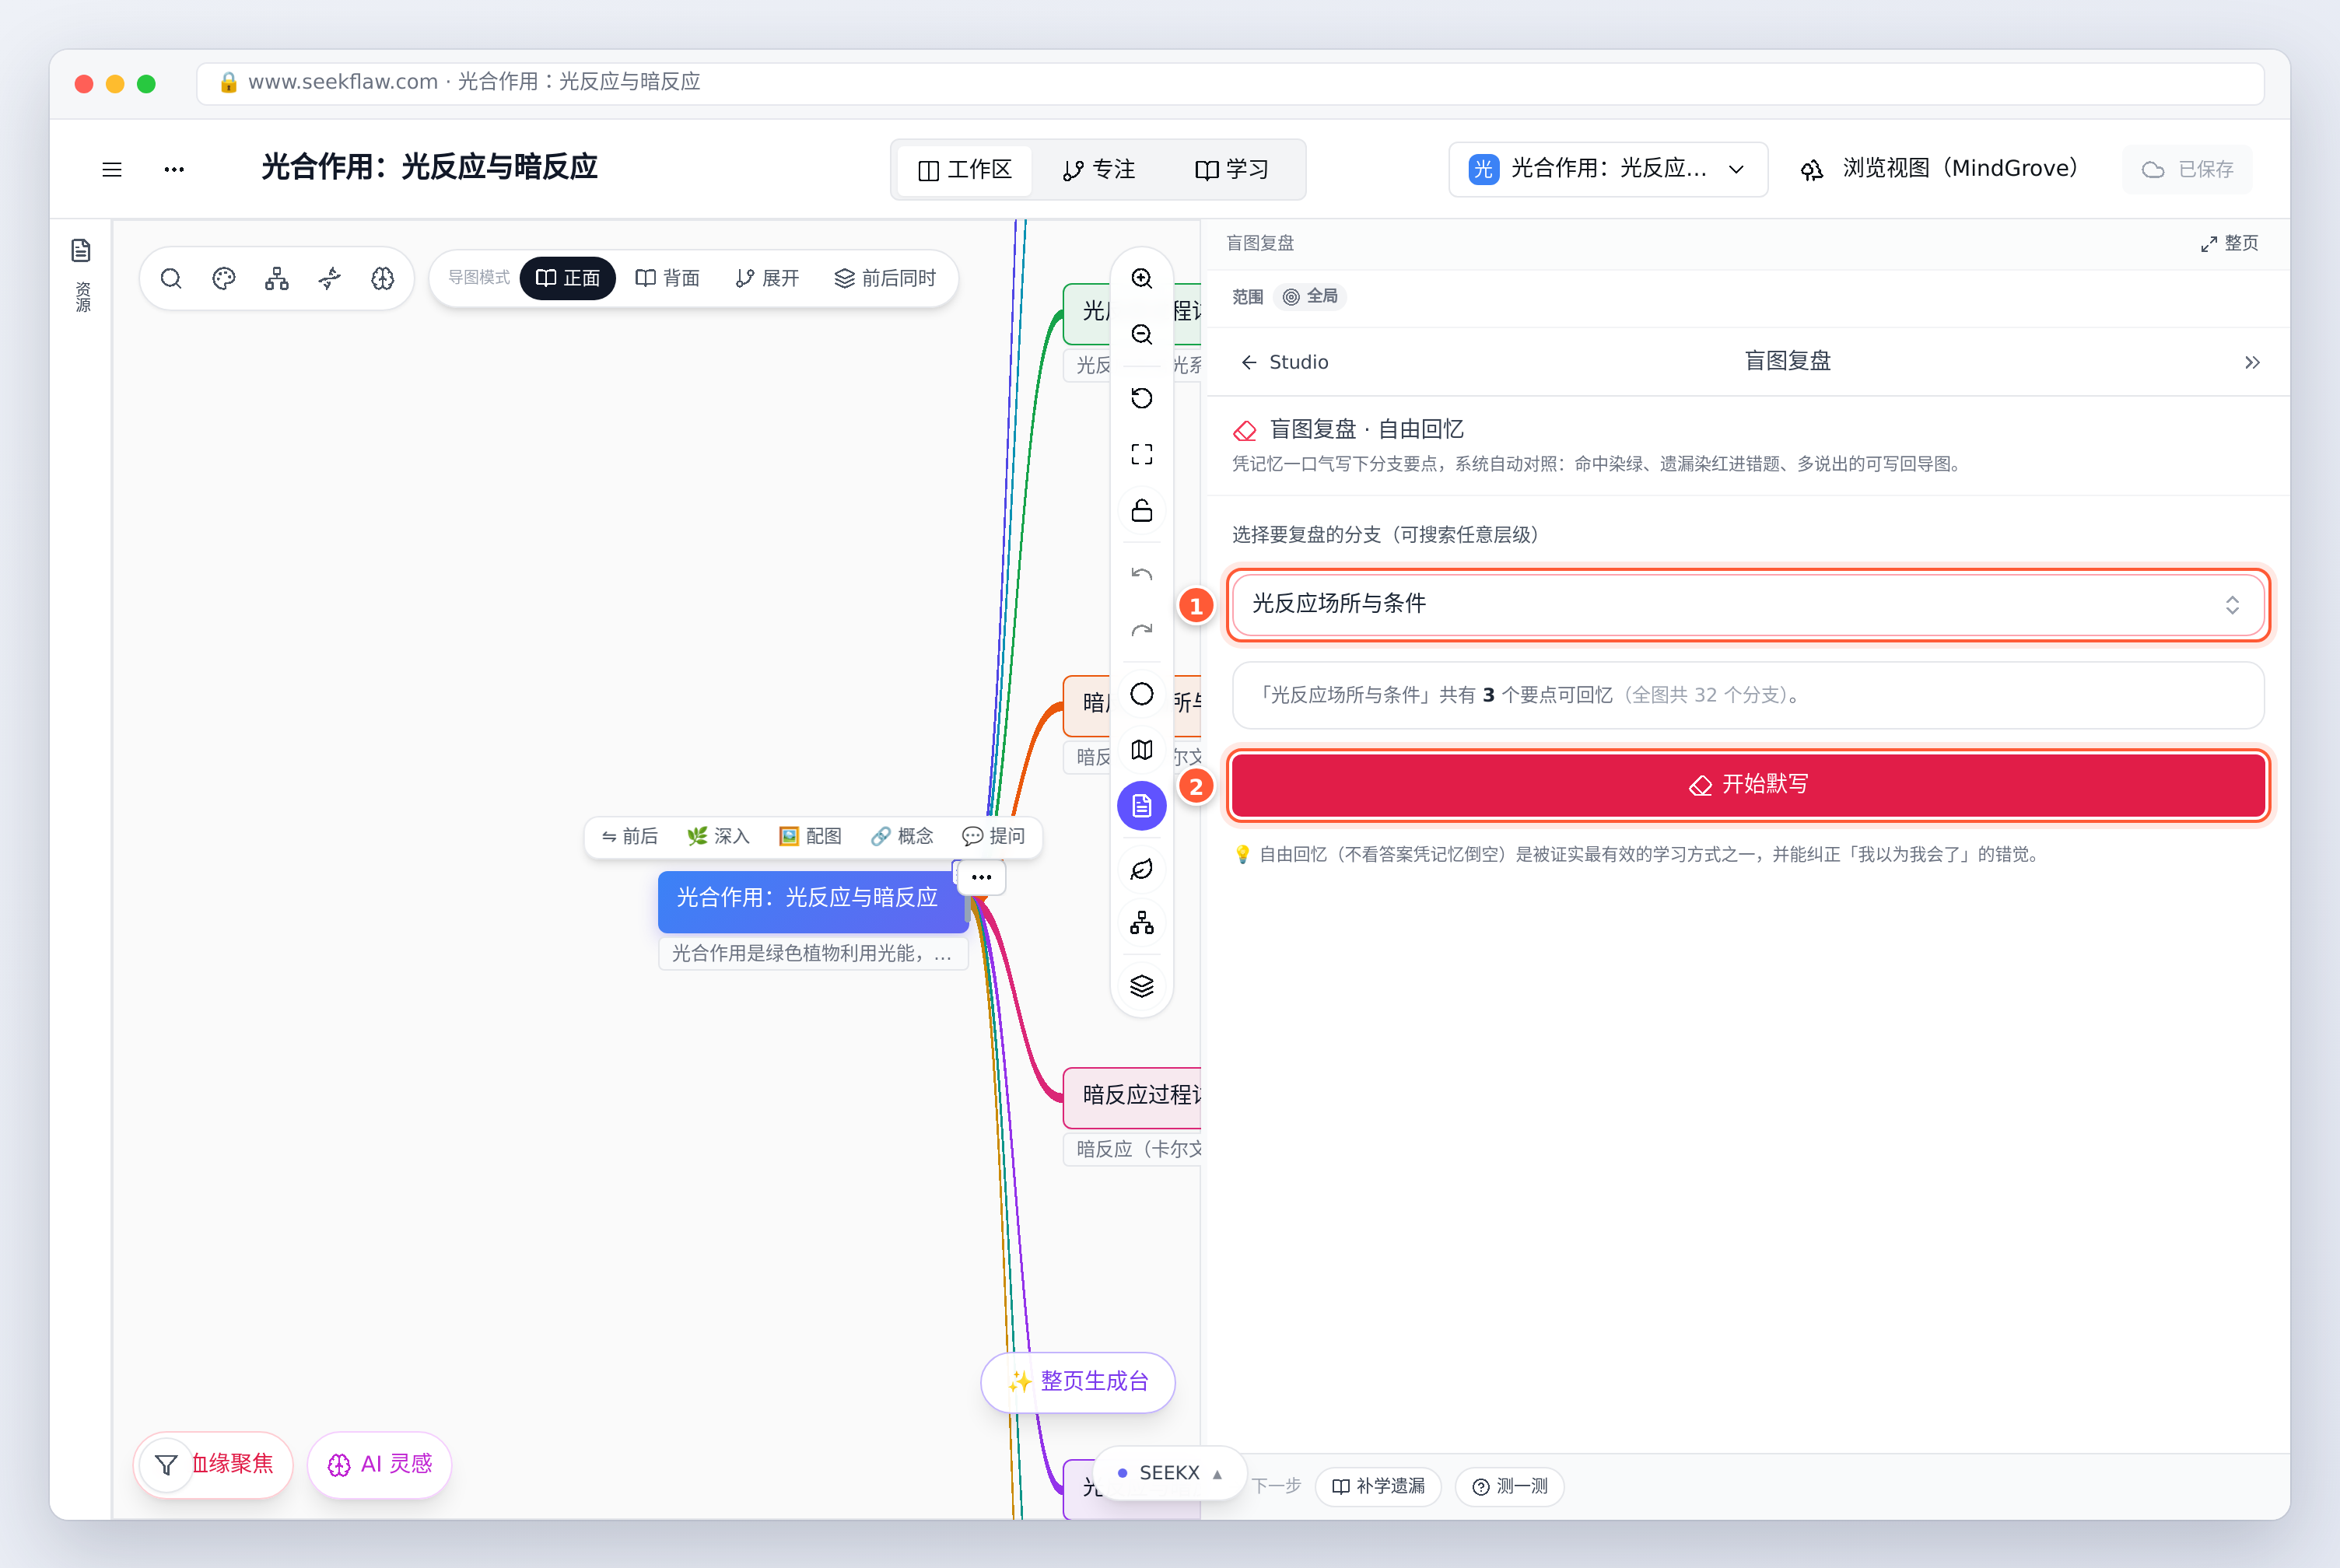
Task: Open the palette theme icon
Action: click(224, 278)
